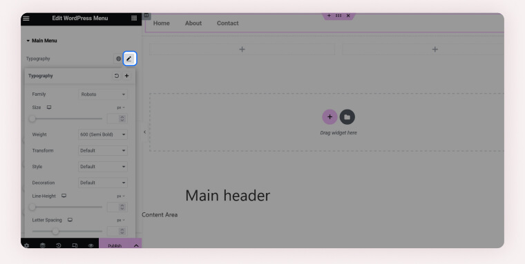Image resolution: width=525 pixels, height=264 pixels.
Task: Open the Family dropdown showing Roboto
Action: [x=103, y=94]
